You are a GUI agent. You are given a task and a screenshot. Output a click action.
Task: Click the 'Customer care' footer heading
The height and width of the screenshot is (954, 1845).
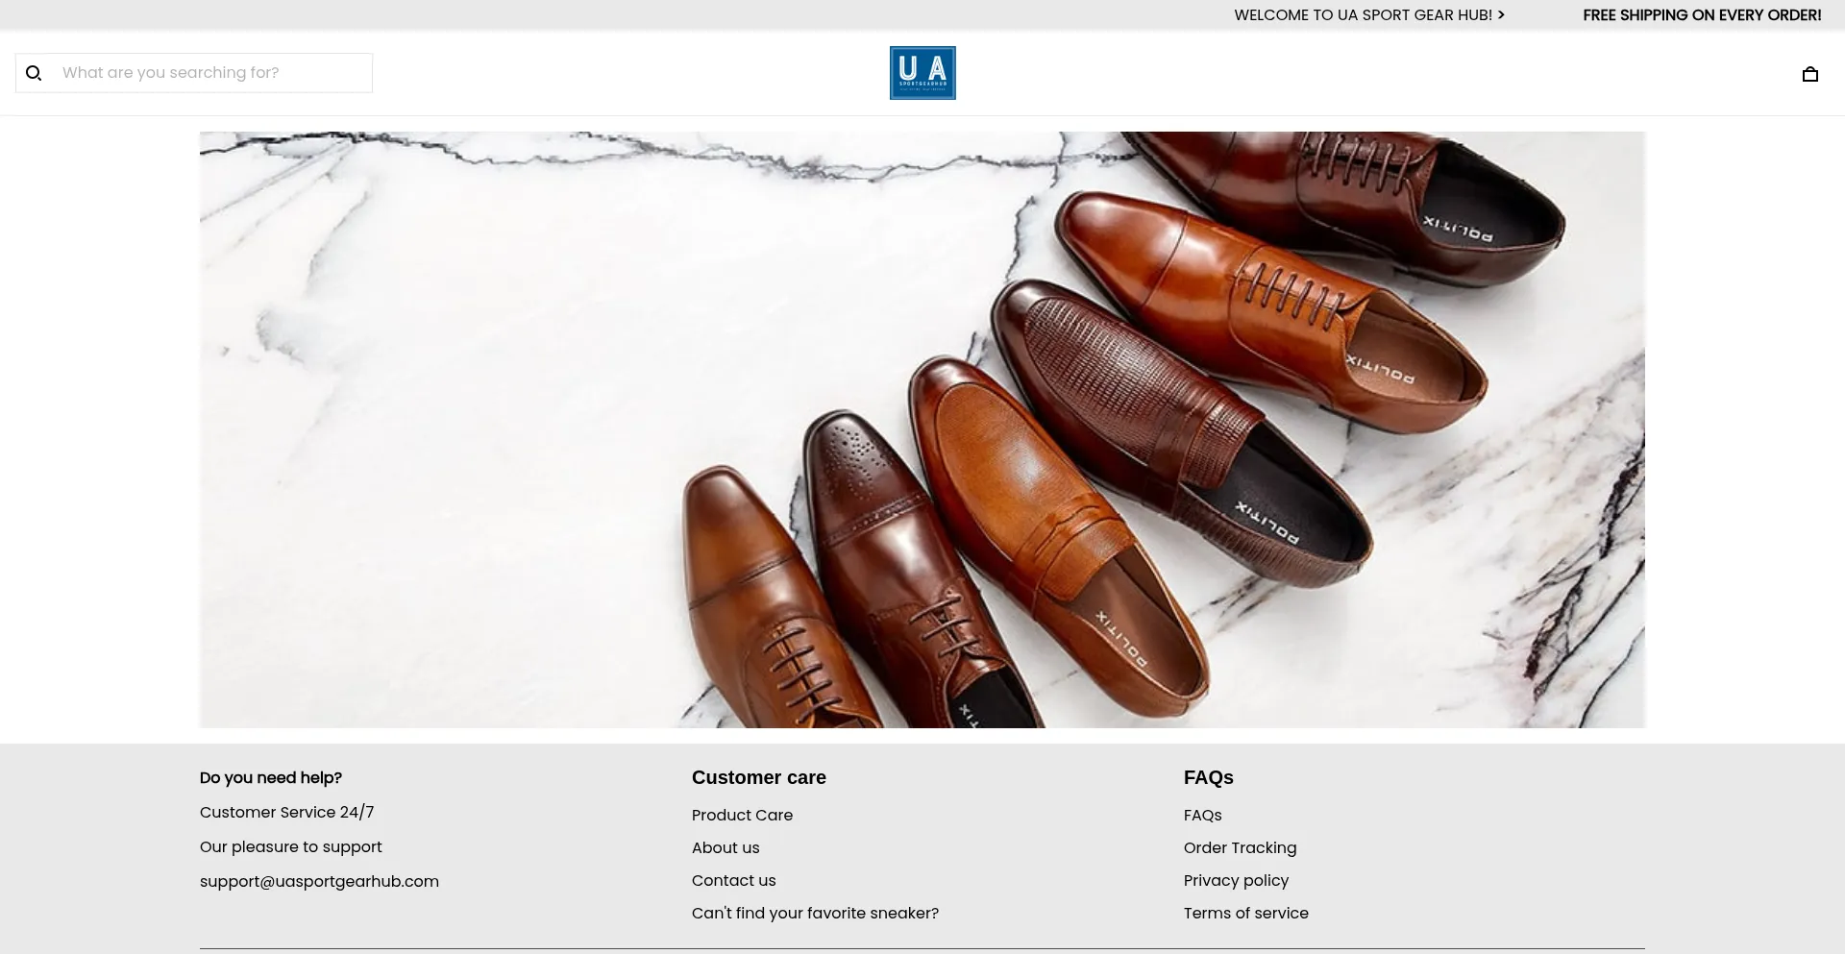(x=759, y=777)
